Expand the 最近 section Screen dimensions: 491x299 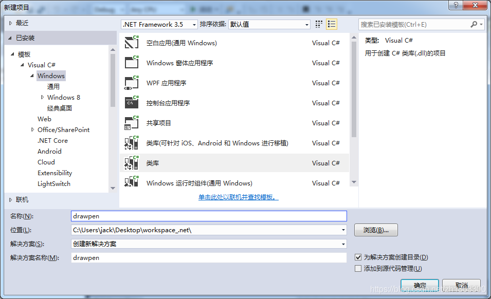point(10,23)
